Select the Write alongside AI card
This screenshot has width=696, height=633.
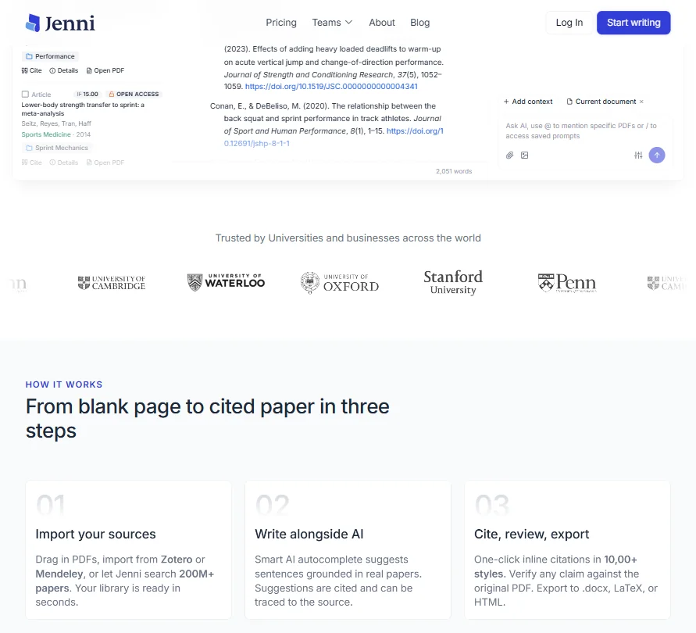tap(348, 550)
